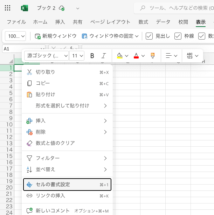The height and width of the screenshot is (215, 214).
Task: Choose 貼り付け from the context menu
Action: [67, 95]
